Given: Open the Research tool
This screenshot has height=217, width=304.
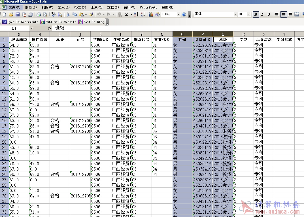Looking at the screenshot, I should click(x=60, y=14).
